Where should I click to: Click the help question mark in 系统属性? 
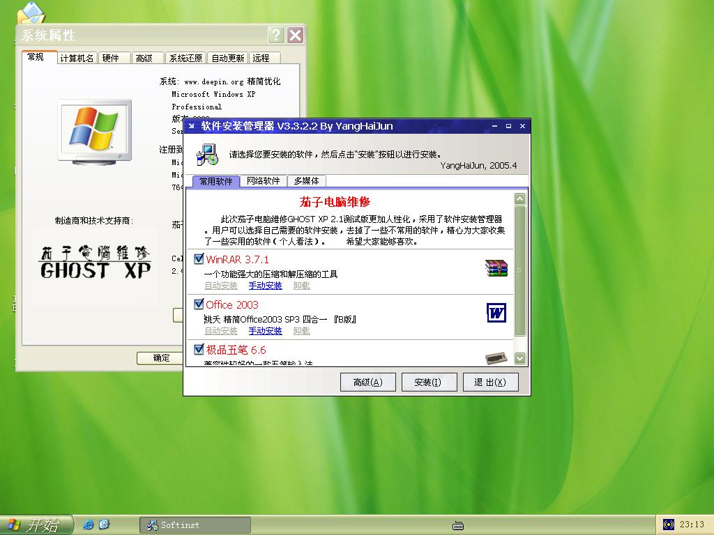(x=276, y=35)
